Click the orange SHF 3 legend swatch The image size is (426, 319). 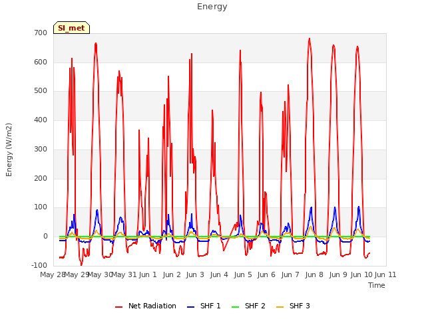click(280, 307)
